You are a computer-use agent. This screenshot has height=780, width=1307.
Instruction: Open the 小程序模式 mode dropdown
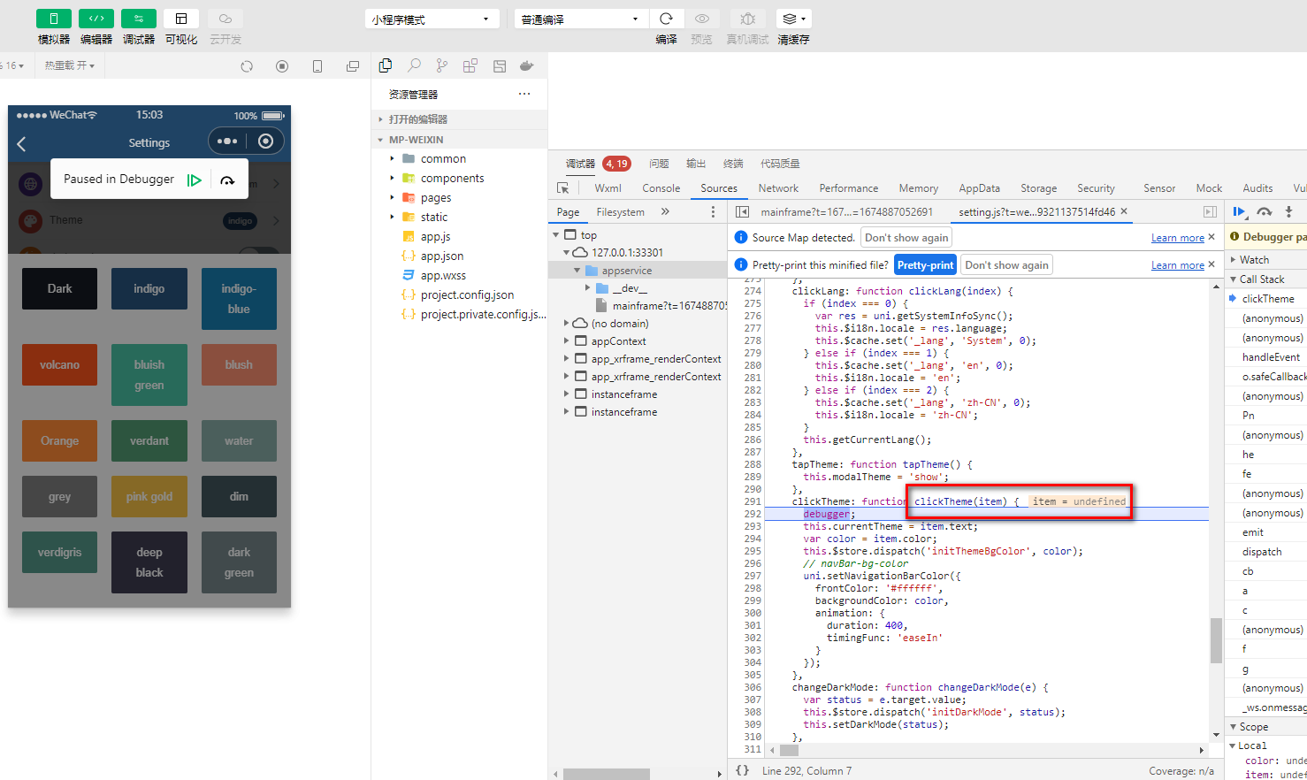click(x=432, y=19)
